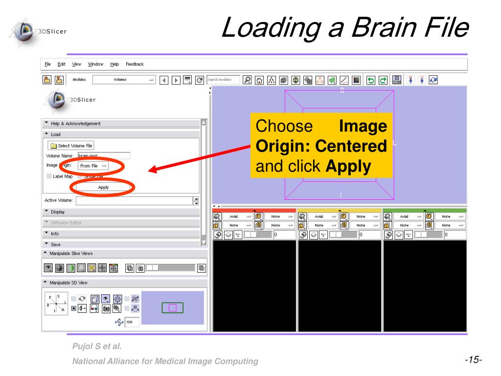
Task: Adjust red viewer slice offset slider
Action: click(x=258, y=235)
